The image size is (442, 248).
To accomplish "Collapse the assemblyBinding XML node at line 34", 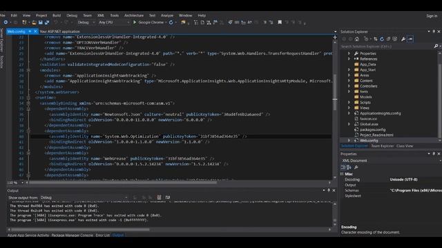I will coord(28,103).
